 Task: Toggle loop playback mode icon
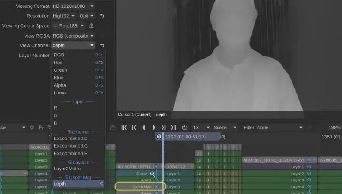tap(185, 127)
